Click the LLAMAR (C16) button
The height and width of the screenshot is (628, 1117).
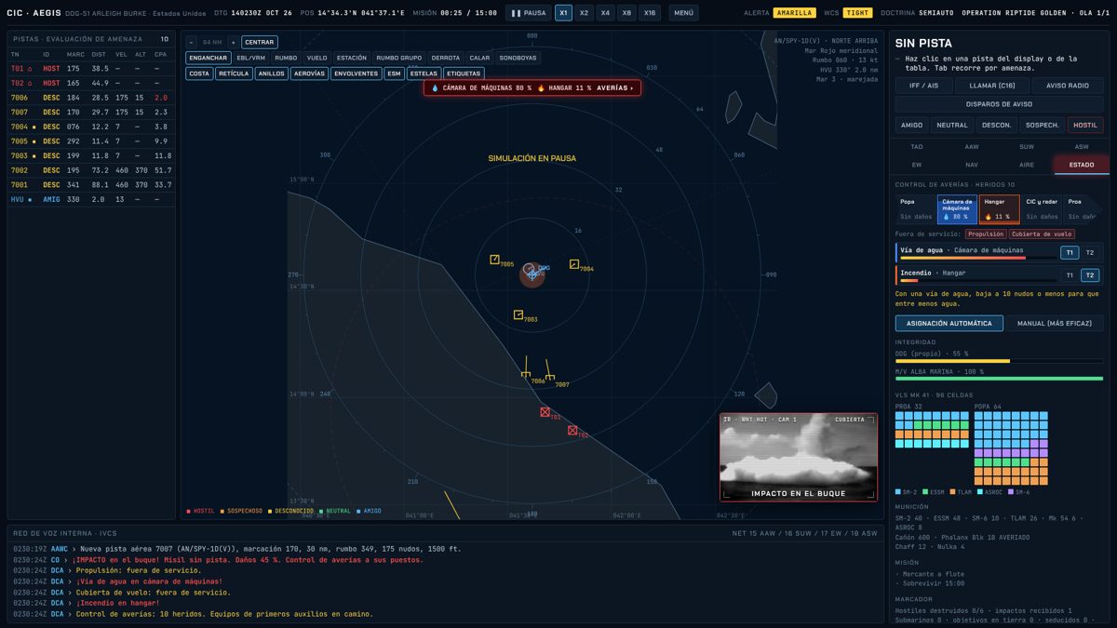pos(992,86)
